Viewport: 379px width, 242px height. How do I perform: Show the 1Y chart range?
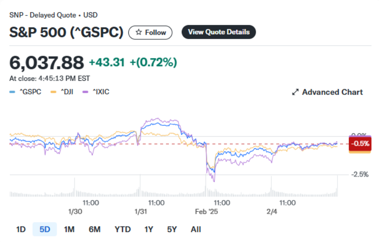point(148,229)
